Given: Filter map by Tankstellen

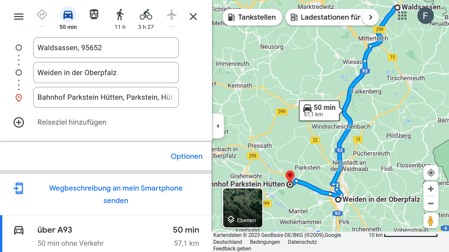Looking at the screenshot, I should click(252, 17).
